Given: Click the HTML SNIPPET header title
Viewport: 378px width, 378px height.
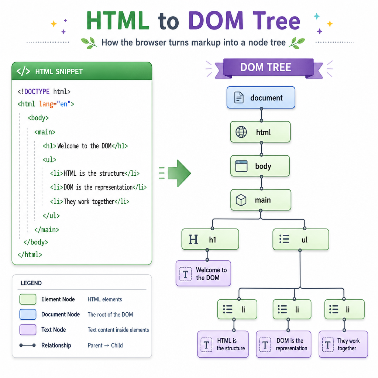Looking at the screenshot, I should coord(59,72).
